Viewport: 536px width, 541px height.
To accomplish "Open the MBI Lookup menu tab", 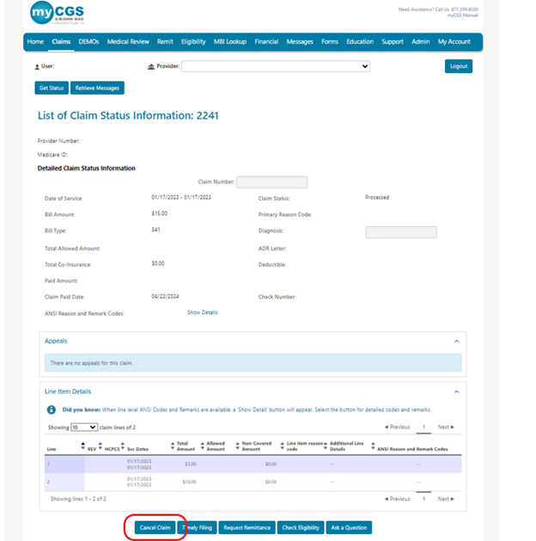I will point(230,41).
